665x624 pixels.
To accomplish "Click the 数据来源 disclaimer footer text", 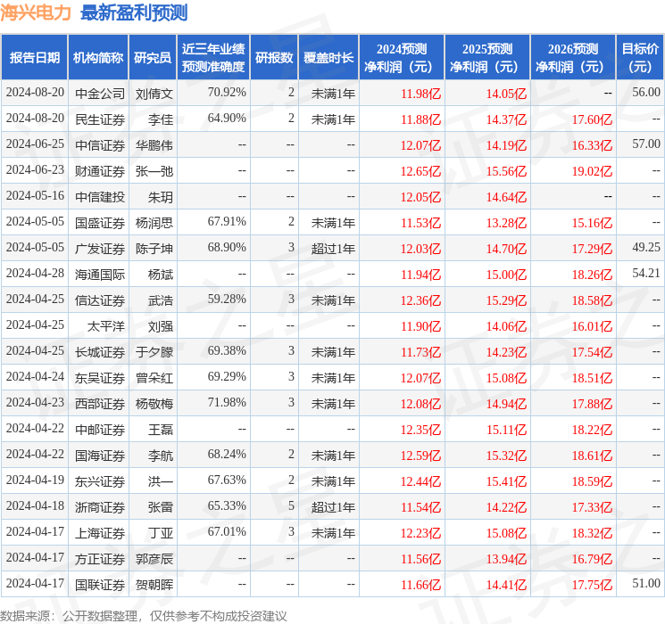I will click(x=144, y=616).
